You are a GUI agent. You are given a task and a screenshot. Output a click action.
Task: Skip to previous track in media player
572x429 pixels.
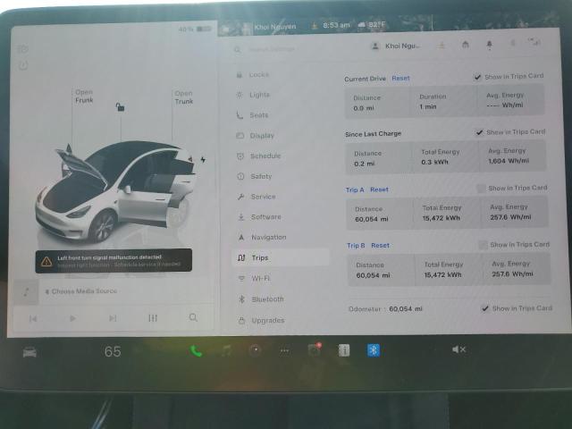pyautogui.click(x=33, y=319)
